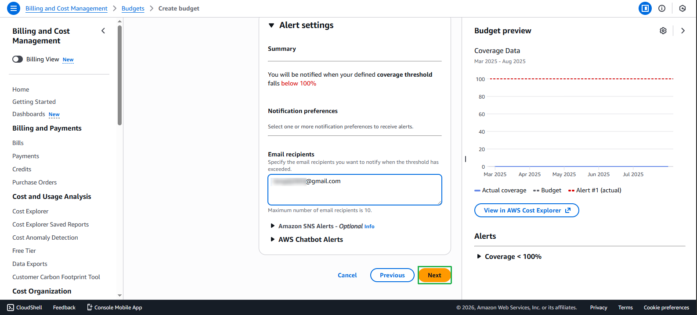Click Info link beside SNS Alerts
This screenshot has height=315, width=697.
pyautogui.click(x=369, y=227)
